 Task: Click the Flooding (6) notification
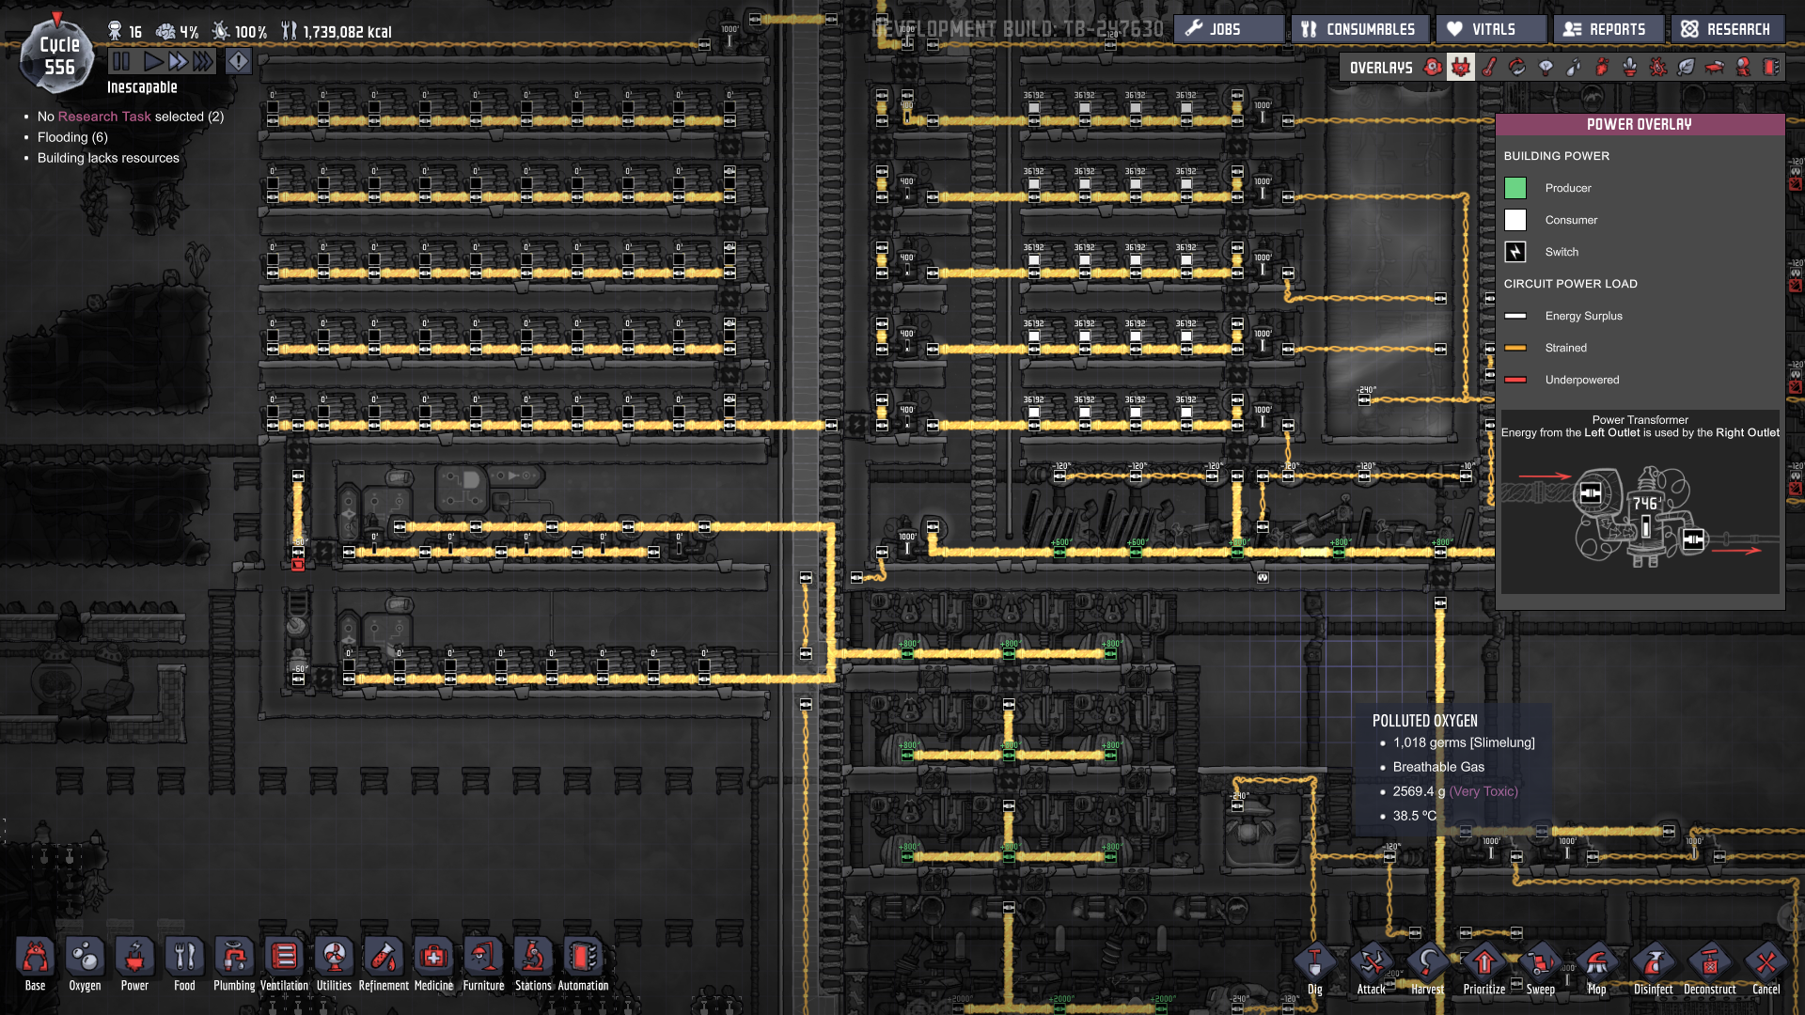click(x=72, y=137)
